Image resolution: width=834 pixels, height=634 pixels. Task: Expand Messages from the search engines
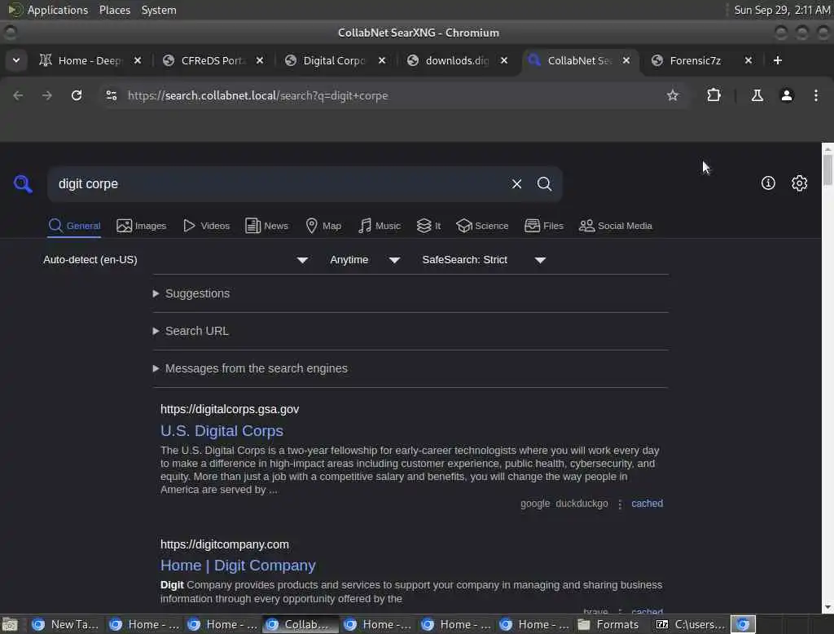(250, 368)
